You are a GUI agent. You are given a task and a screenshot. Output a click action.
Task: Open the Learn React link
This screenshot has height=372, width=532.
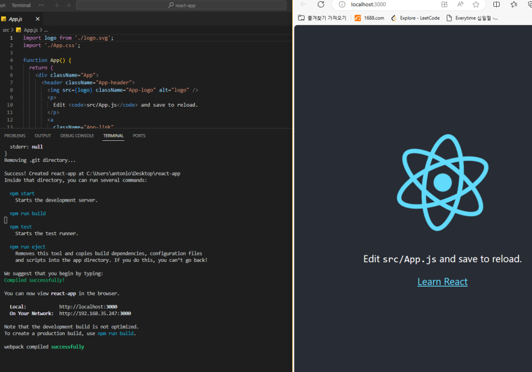coord(442,282)
